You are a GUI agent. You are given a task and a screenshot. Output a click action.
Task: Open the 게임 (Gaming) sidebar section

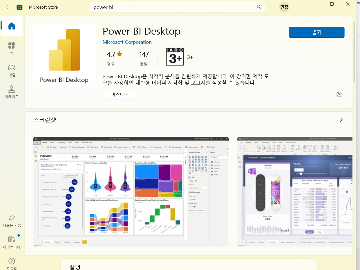click(x=12, y=70)
